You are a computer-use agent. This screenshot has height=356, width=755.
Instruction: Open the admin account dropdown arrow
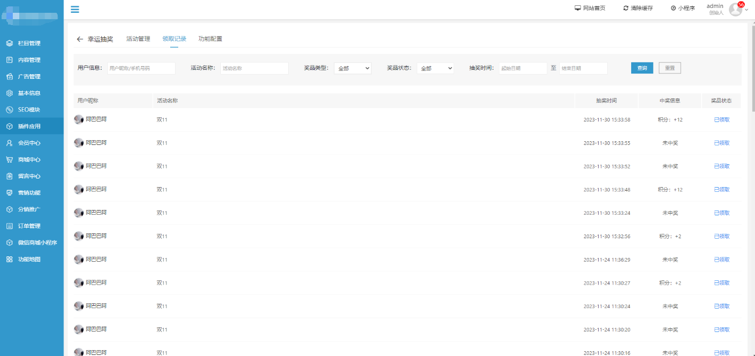click(x=746, y=10)
